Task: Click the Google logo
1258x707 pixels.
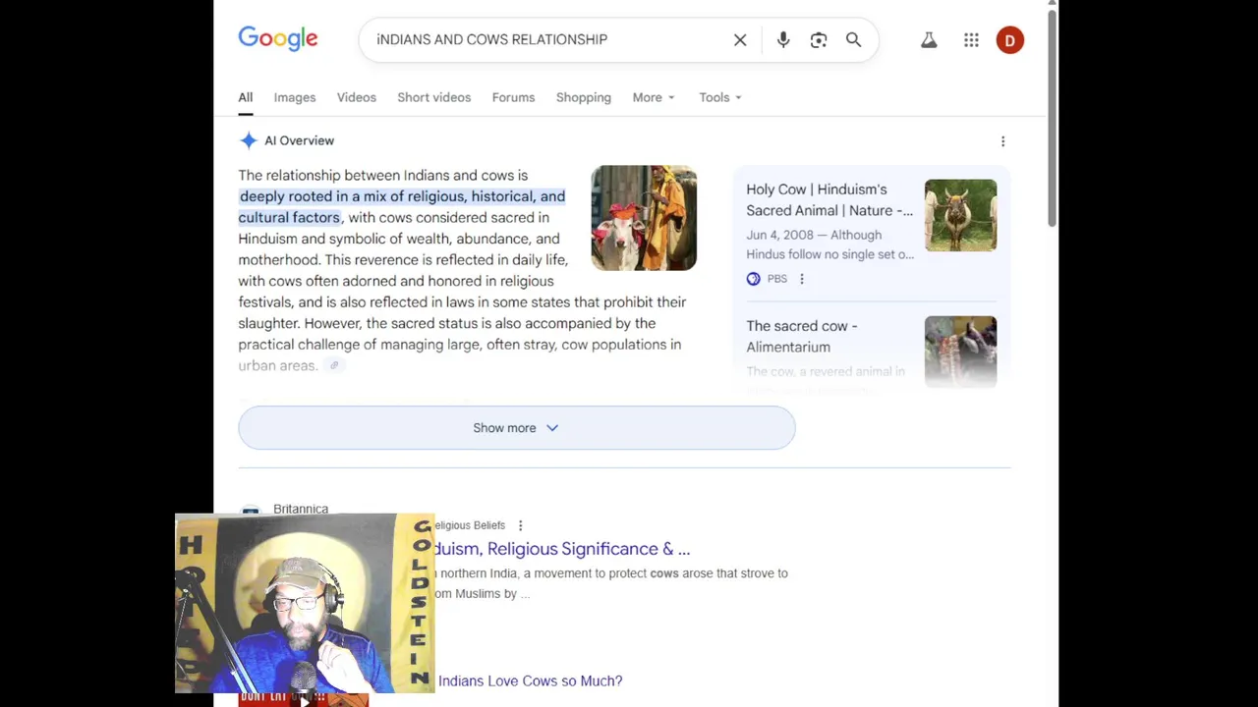Action: pyautogui.click(x=278, y=38)
